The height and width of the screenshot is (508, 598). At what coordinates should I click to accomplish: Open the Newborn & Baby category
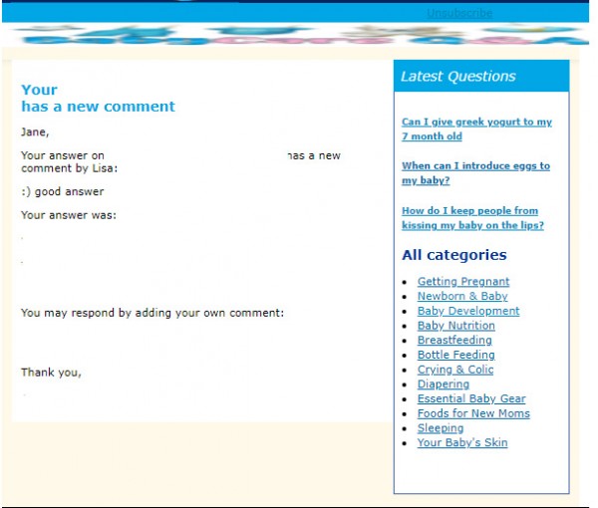point(462,296)
